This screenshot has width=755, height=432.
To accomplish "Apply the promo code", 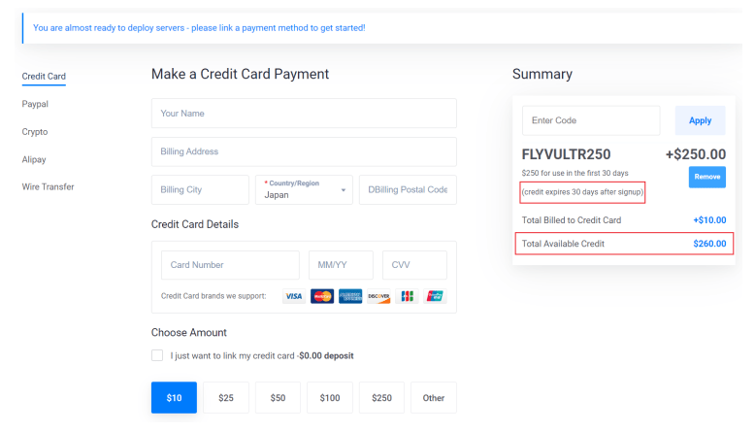I will coord(700,120).
